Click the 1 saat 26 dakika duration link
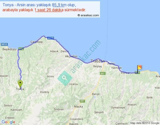 click(x=48, y=10)
